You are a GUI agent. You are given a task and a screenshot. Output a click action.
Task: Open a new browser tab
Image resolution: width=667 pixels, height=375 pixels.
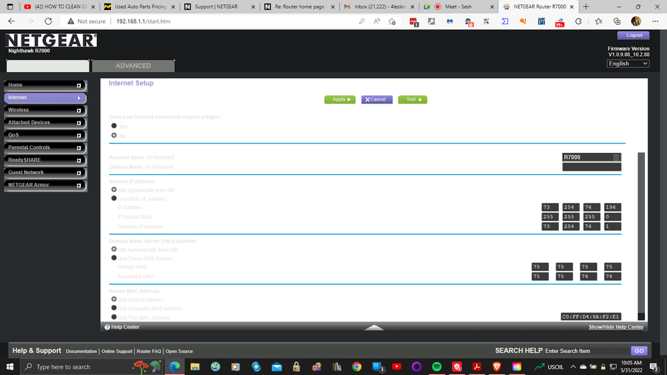pyautogui.click(x=586, y=7)
